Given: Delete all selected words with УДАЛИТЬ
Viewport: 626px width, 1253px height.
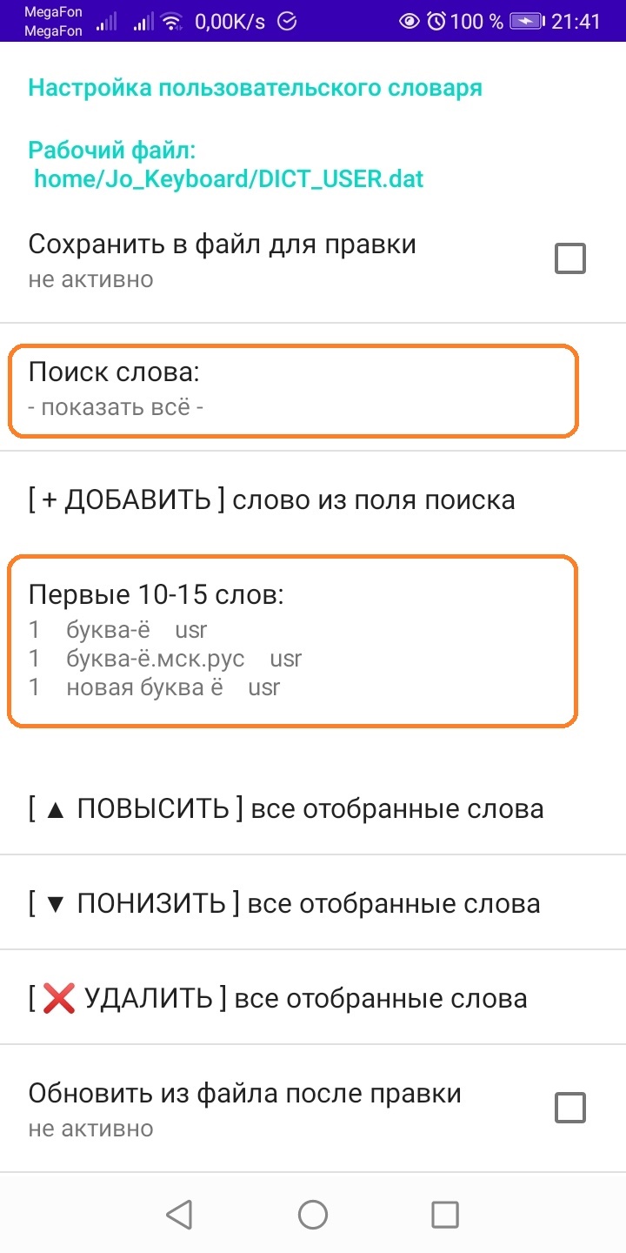Looking at the screenshot, I should [x=313, y=997].
